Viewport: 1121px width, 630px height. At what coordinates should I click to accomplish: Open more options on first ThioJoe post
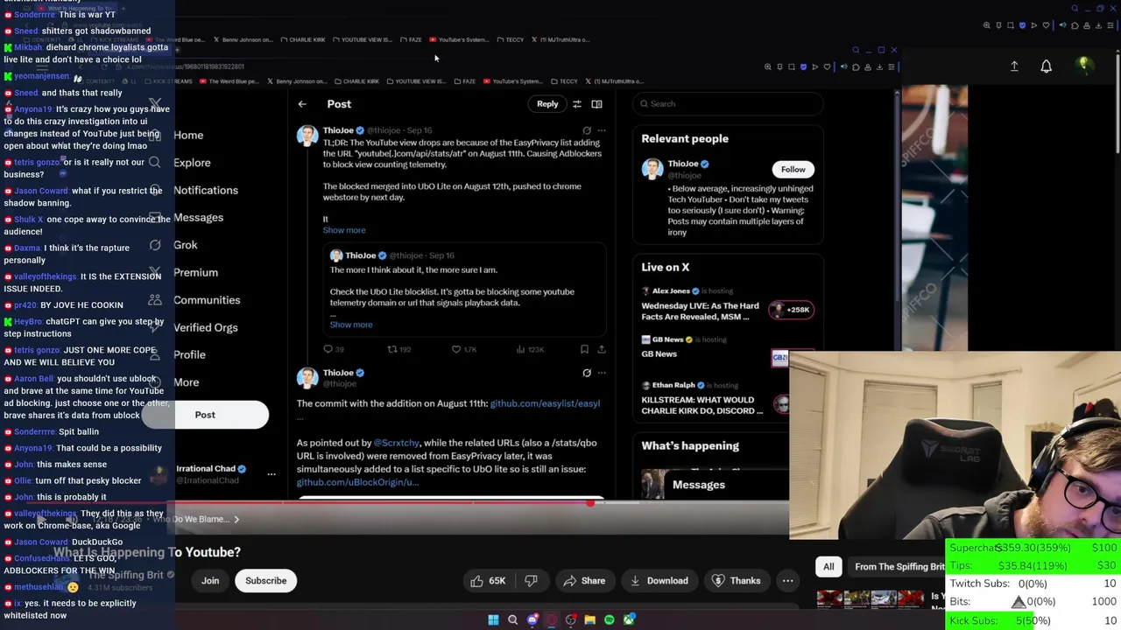click(602, 130)
